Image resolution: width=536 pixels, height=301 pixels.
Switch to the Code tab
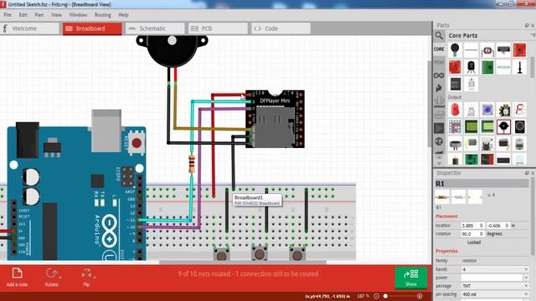pos(281,28)
